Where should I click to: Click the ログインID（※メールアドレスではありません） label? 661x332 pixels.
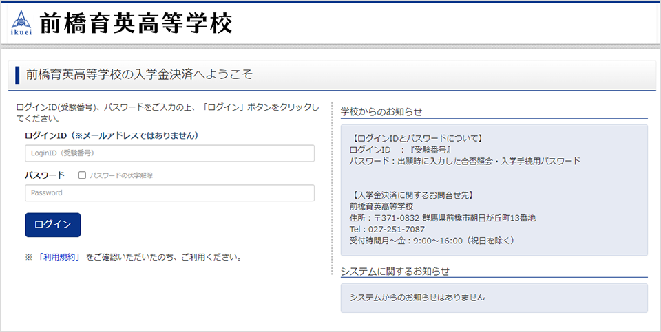(112, 135)
